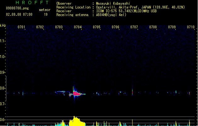Click the 0.8 kHz axis tick label

pos(3,88)
